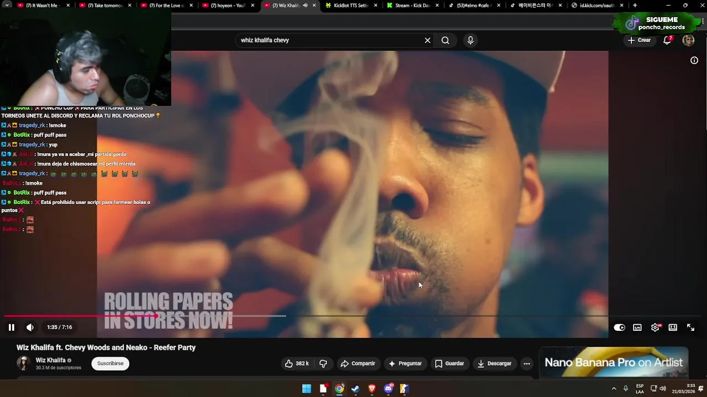Open a new browser tab

tap(635, 6)
